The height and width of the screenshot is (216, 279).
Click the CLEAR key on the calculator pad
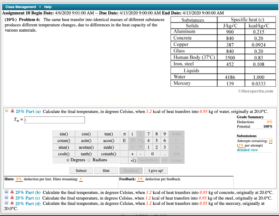pyautogui.click(x=177, y=160)
